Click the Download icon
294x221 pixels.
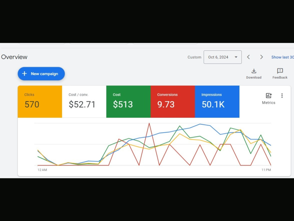tap(254, 71)
